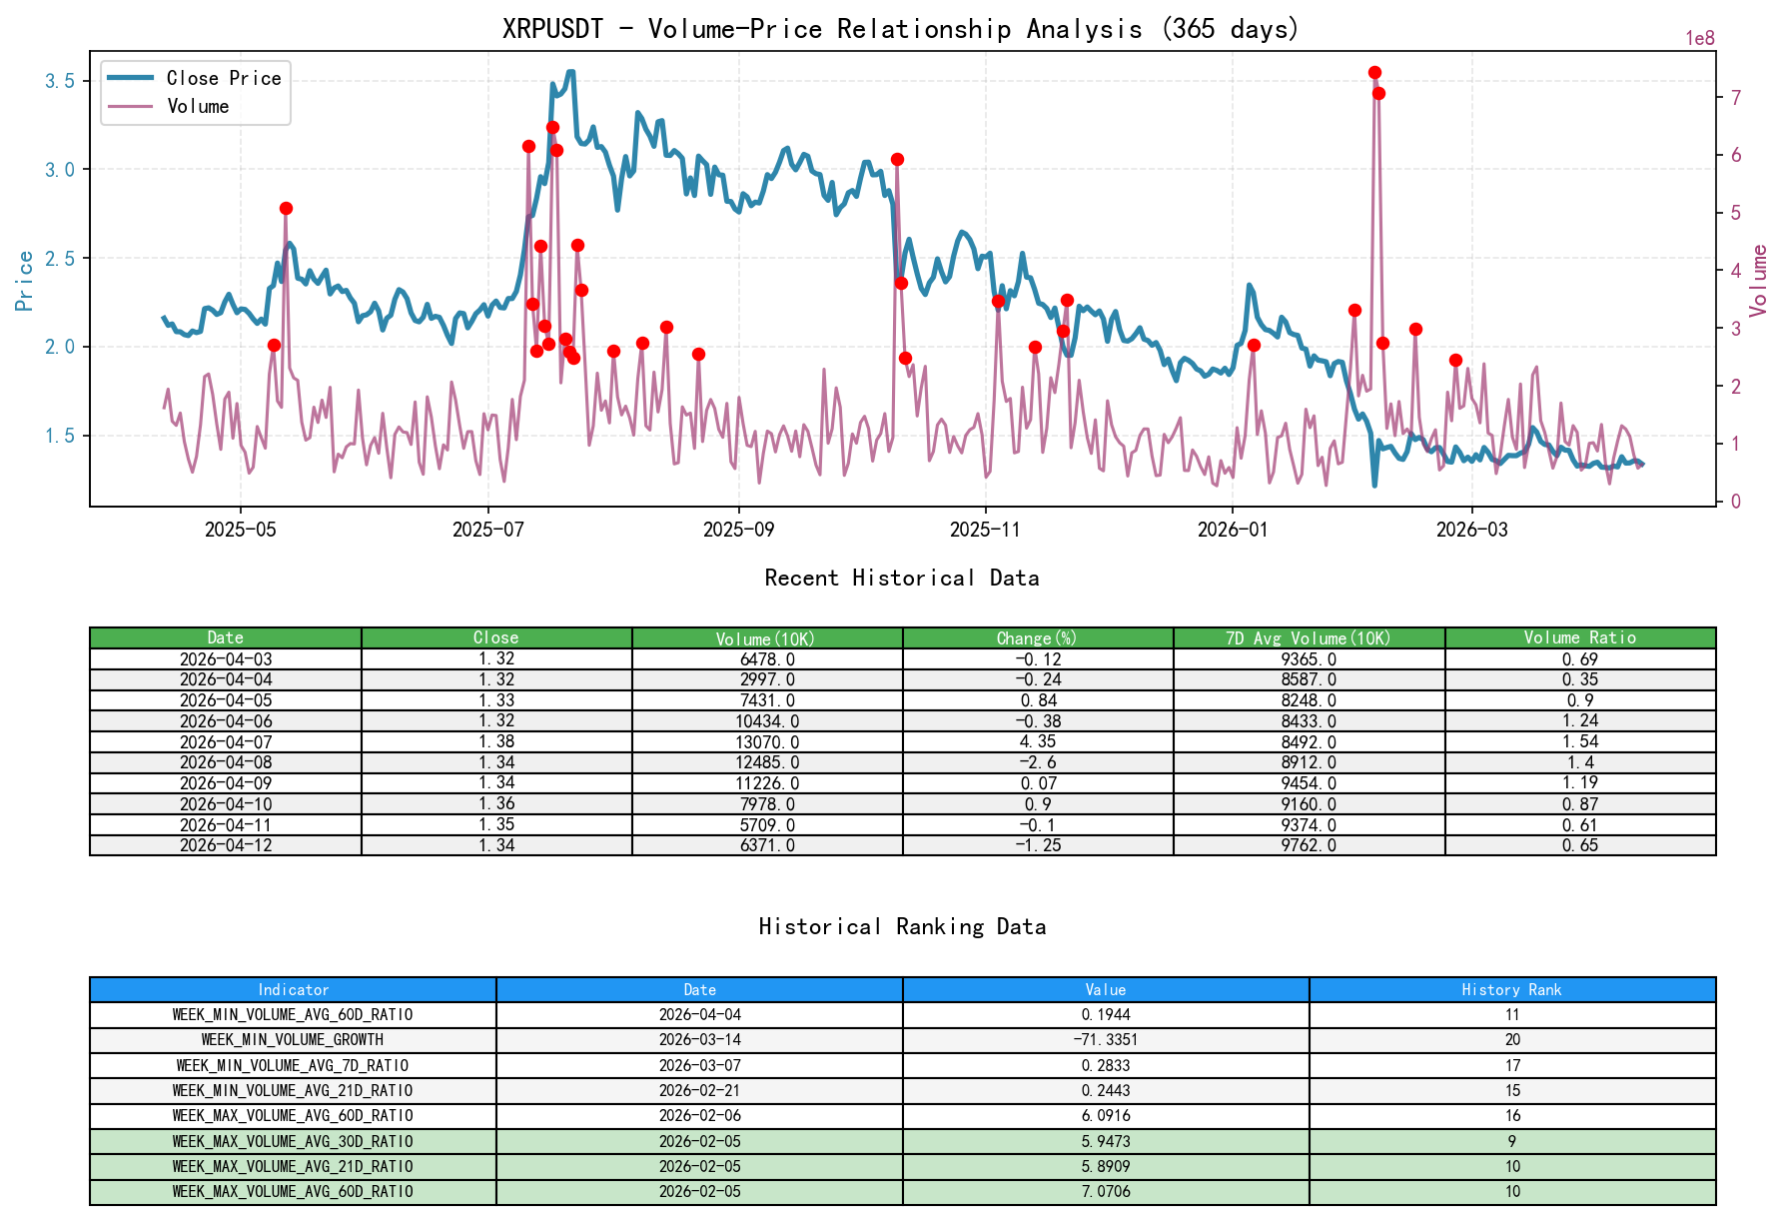Click the 3.5 price axis tick
This screenshot has width=1785, height=1220.
coord(60,81)
